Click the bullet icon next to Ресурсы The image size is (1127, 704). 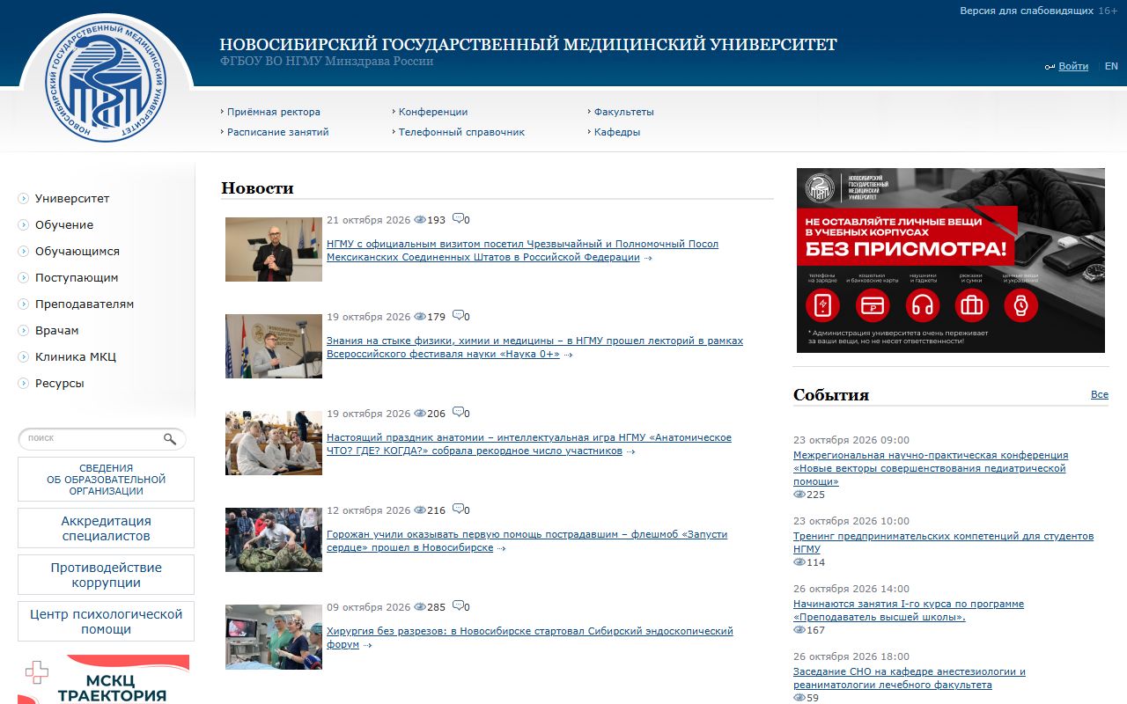point(24,384)
